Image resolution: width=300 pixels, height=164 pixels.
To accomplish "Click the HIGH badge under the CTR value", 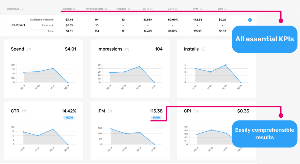I will (x=69, y=117).
